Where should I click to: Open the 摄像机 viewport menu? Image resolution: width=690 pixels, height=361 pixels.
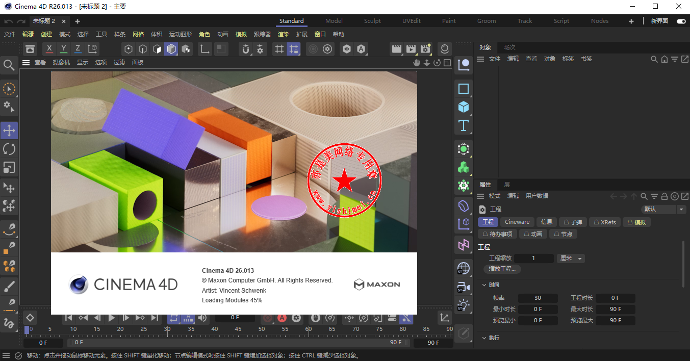(61, 62)
